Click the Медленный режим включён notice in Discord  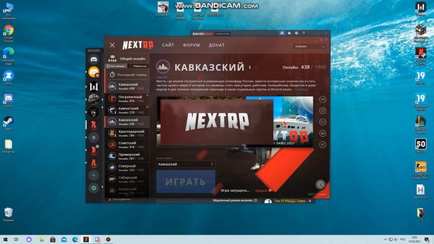coord(235,201)
